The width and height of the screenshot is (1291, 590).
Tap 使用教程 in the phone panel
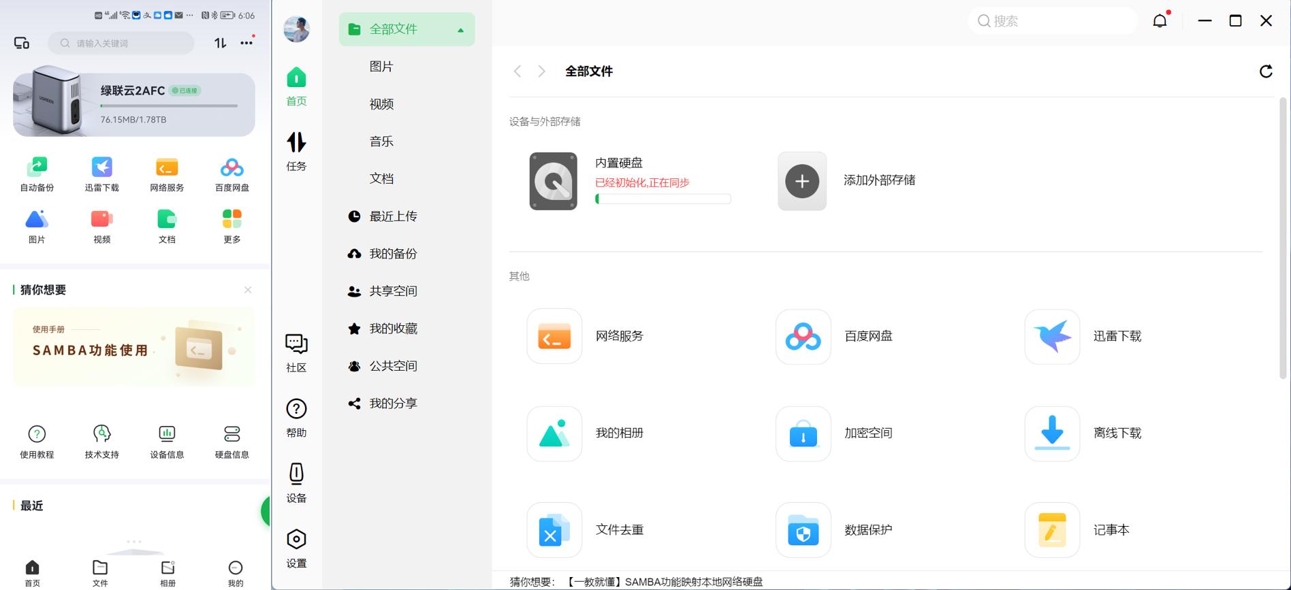[x=37, y=442]
